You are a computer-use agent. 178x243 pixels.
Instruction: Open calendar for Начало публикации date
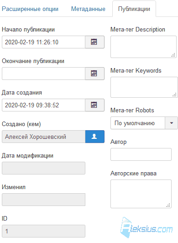coord(94,42)
